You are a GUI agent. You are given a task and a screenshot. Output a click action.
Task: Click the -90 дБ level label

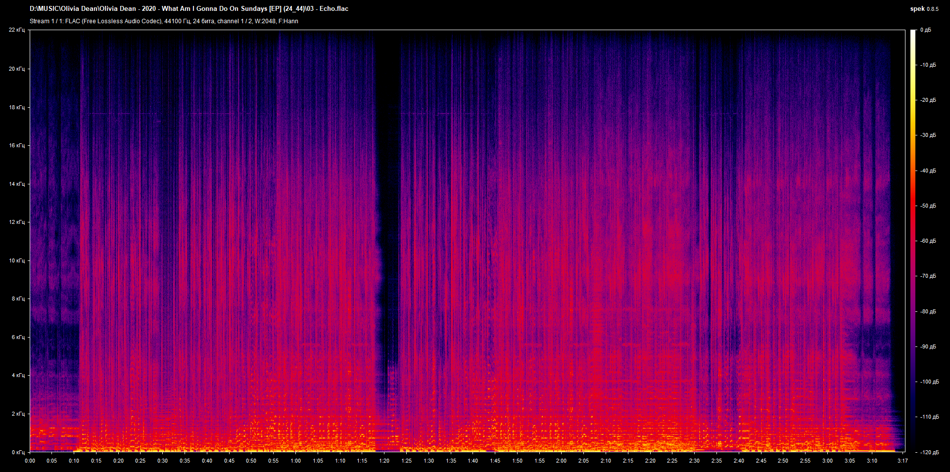pyautogui.click(x=928, y=347)
